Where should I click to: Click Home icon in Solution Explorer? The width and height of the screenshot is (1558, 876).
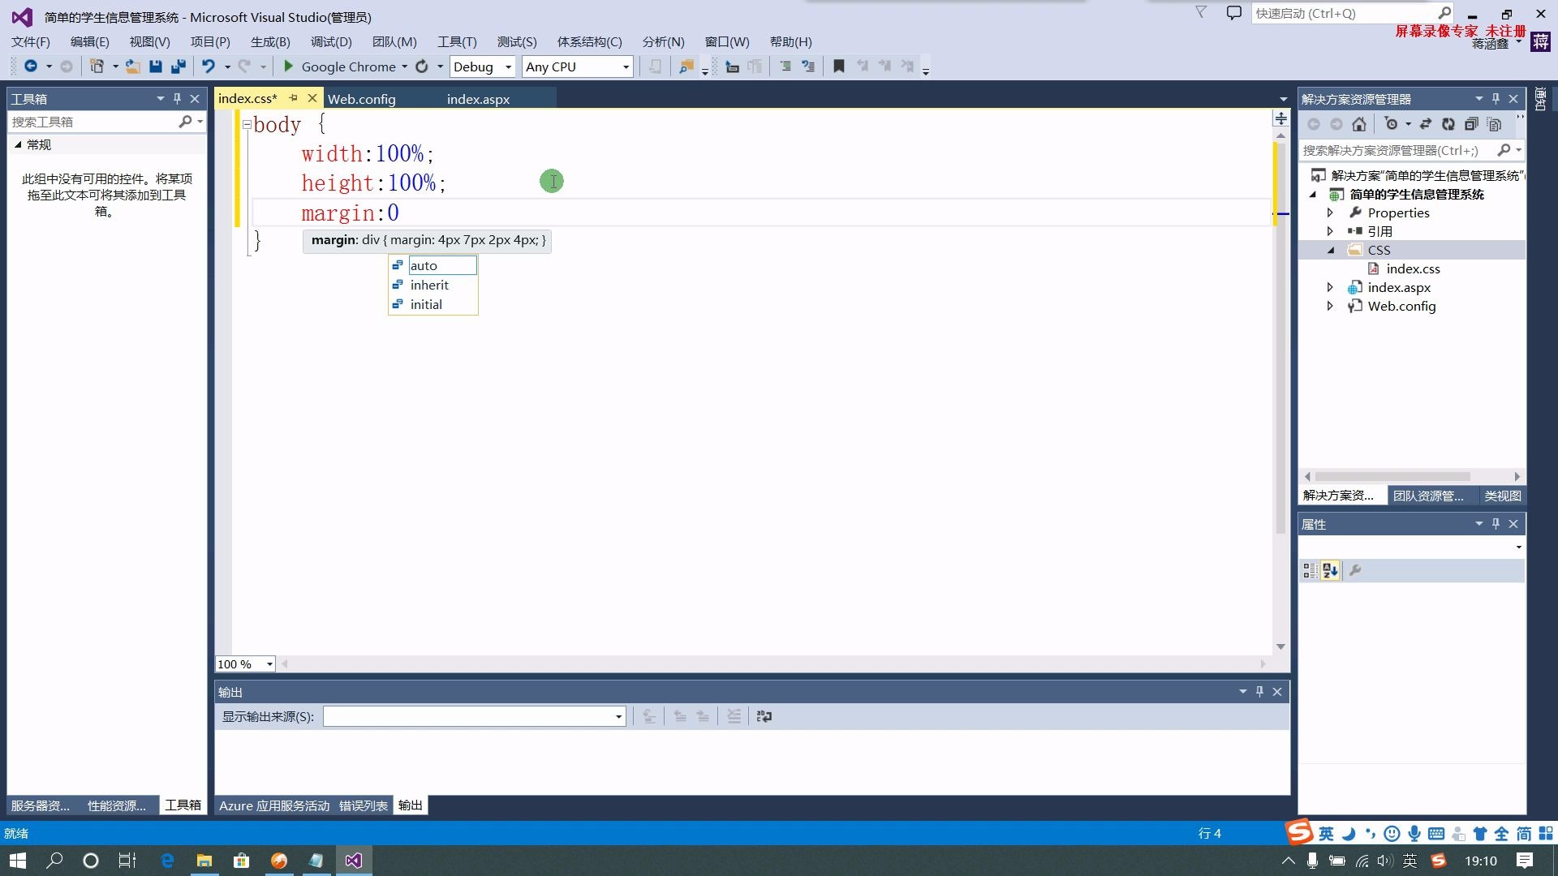tap(1359, 124)
